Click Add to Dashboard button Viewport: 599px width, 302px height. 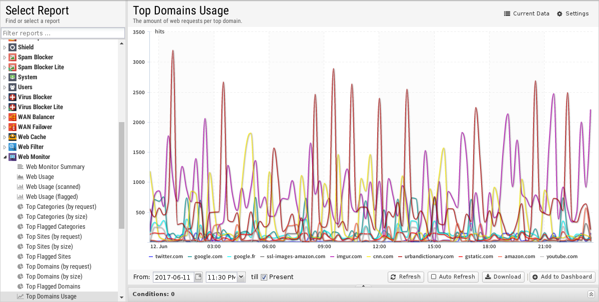tap(563, 277)
